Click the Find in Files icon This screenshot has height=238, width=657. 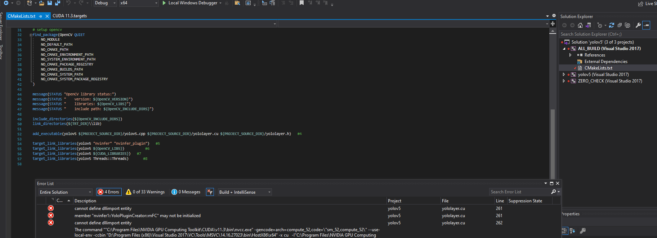coord(237,3)
